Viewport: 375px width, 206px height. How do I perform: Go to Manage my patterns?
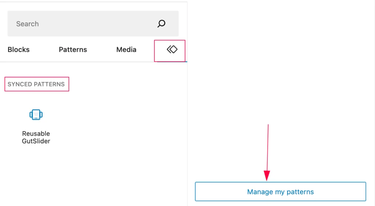point(280,192)
